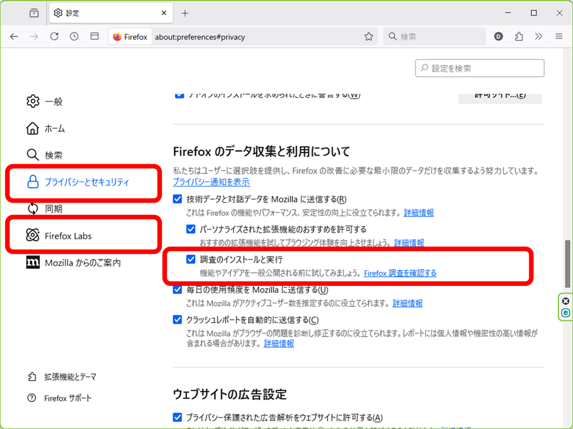Expand more tools overflow chevron

539,36
